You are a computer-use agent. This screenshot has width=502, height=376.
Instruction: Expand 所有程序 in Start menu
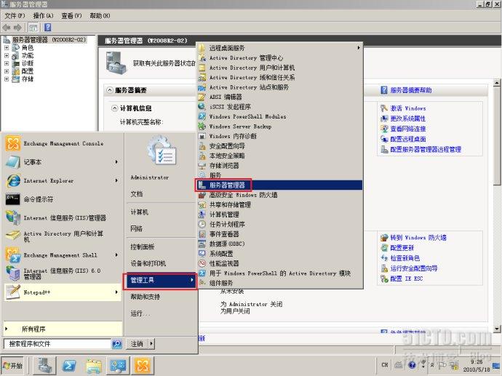tap(63, 329)
